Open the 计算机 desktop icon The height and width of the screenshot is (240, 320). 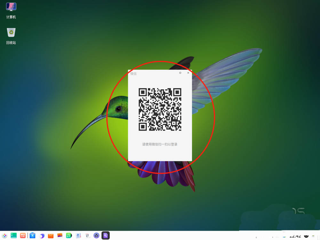tap(11, 11)
